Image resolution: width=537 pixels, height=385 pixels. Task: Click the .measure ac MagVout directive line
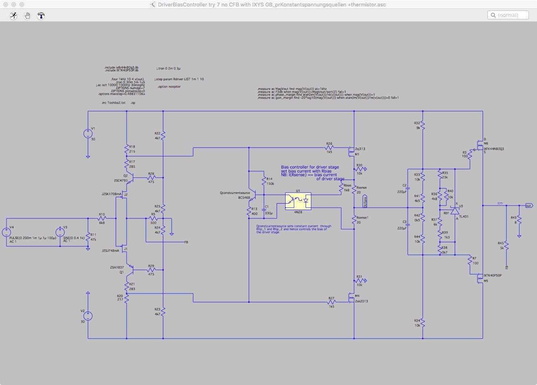292,89
